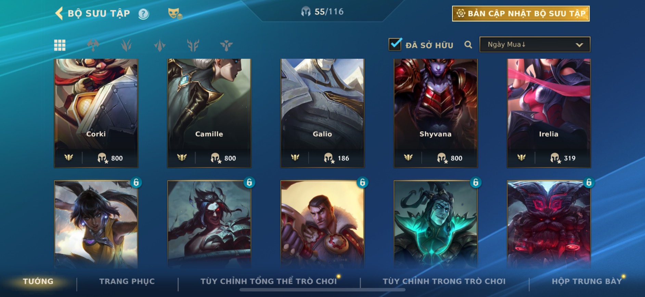Select the all-champions grid filter icon
645x297 pixels.
click(x=60, y=45)
